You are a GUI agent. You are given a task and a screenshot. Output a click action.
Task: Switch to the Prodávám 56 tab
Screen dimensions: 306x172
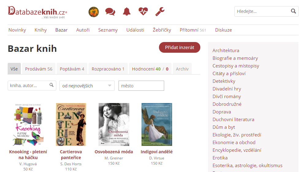[x=39, y=69]
